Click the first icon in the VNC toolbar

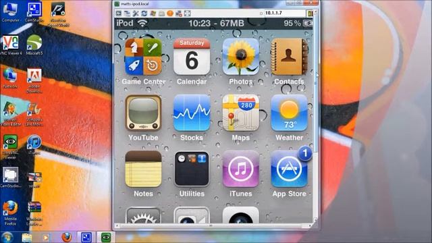tap(119, 13)
